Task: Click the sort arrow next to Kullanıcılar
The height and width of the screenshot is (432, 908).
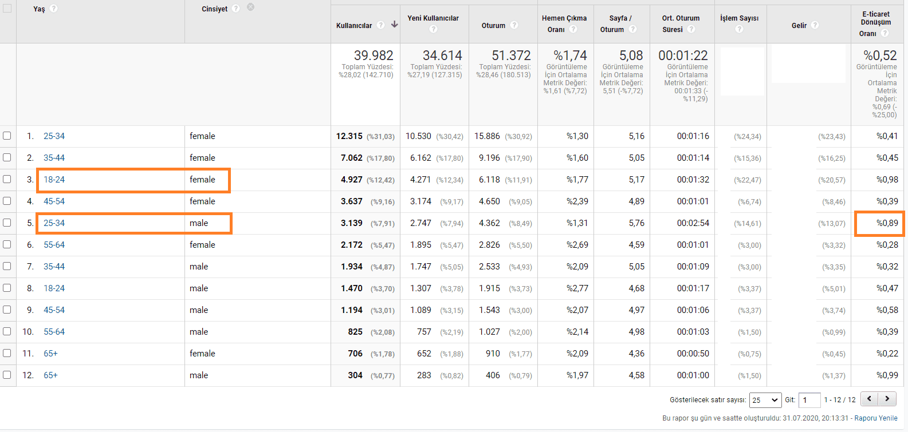Action: [394, 25]
